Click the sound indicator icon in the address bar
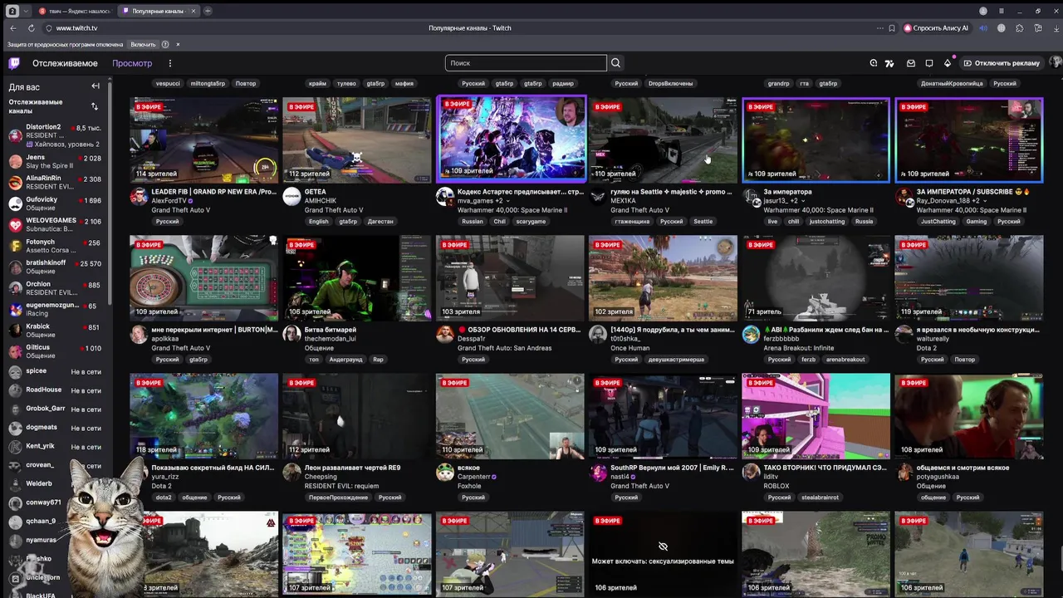This screenshot has height=598, width=1063. (x=983, y=28)
